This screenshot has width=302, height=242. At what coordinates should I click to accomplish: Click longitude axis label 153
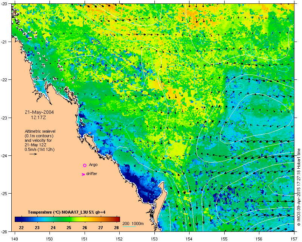[154, 239]
